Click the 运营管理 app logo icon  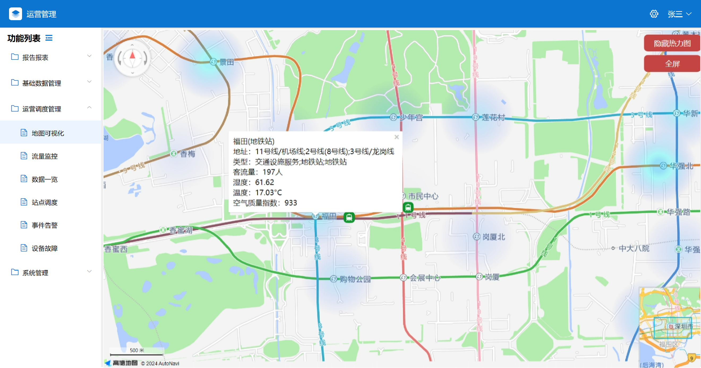coord(15,14)
